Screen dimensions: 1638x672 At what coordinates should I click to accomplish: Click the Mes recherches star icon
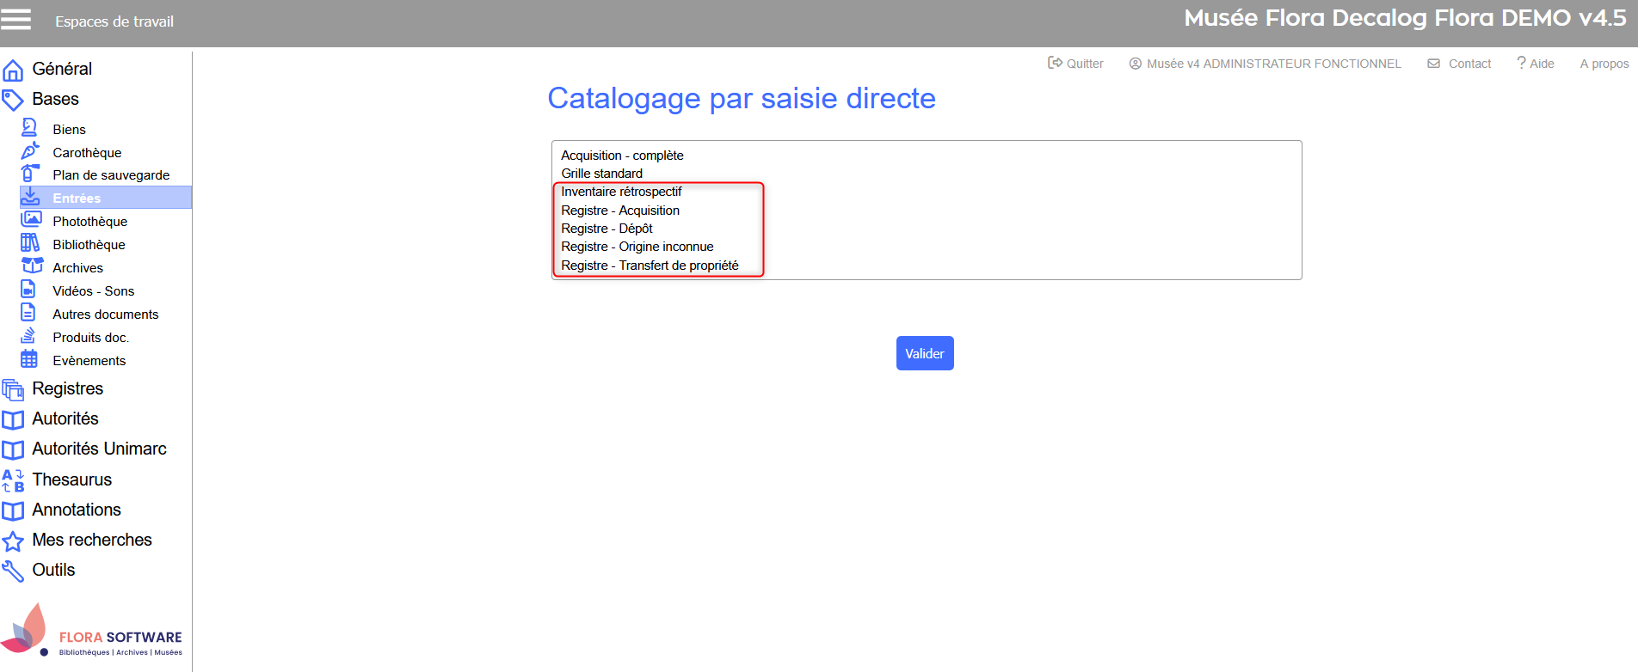[x=13, y=541]
